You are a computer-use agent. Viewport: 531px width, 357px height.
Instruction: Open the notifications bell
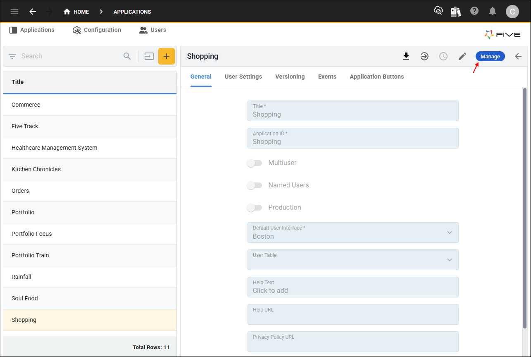click(x=493, y=11)
